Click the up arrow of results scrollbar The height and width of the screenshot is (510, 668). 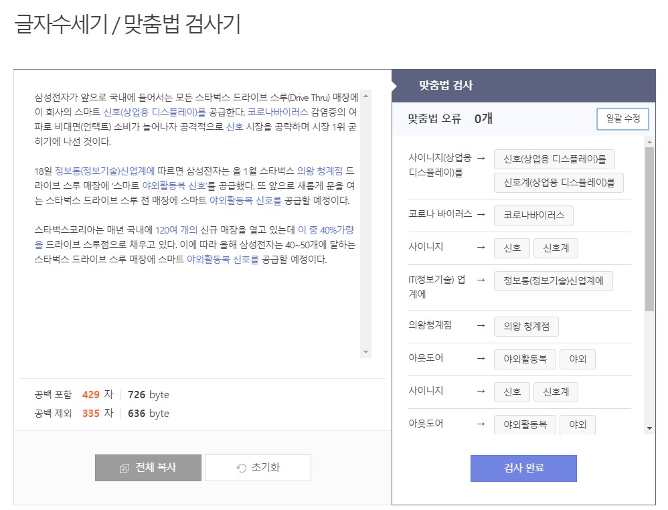coord(649,141)
